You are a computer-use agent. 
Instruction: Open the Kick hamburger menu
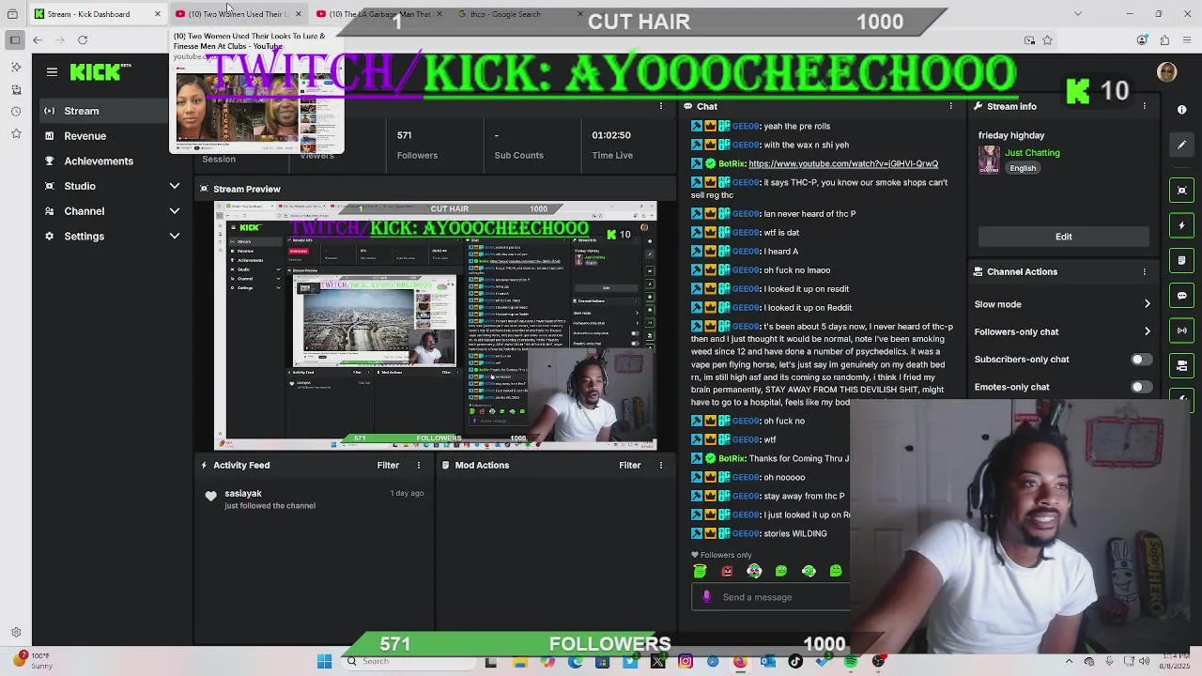tap(52, 72)
